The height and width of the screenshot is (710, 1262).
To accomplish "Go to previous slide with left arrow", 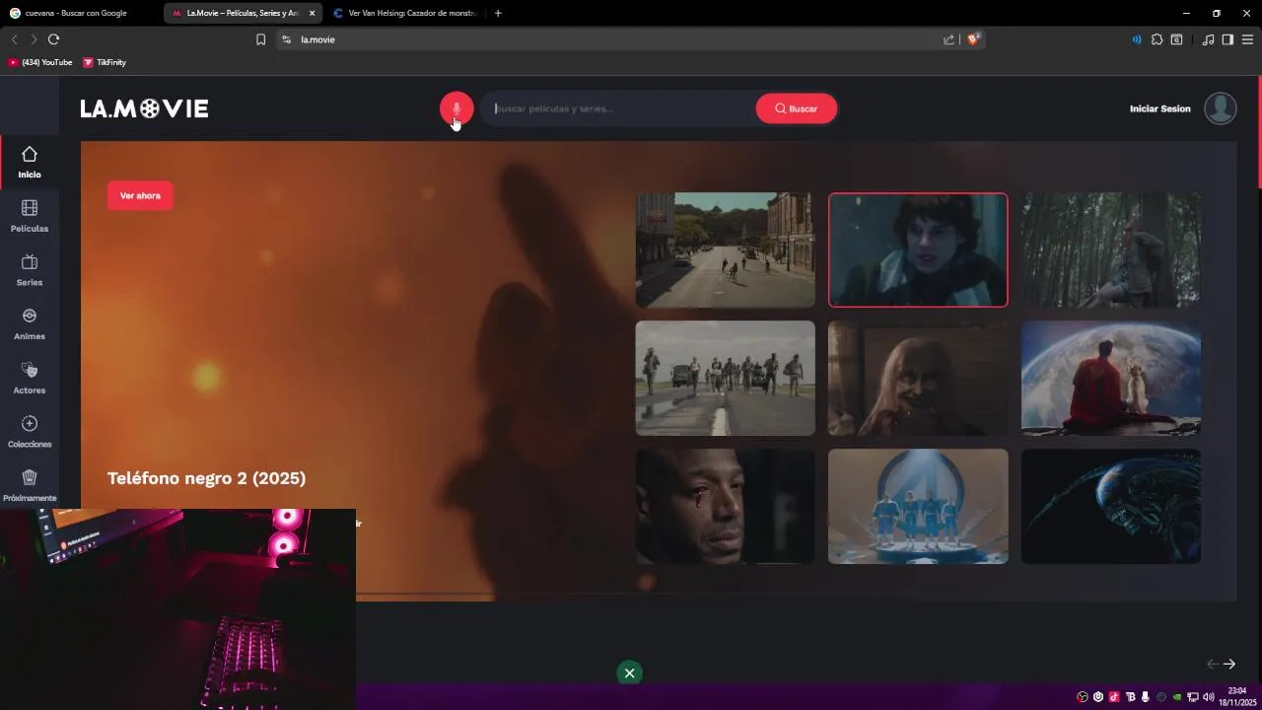I will click(1213, 664).
